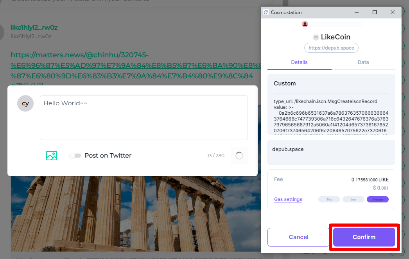Minimize the Cosmostation window

(356, 12)
